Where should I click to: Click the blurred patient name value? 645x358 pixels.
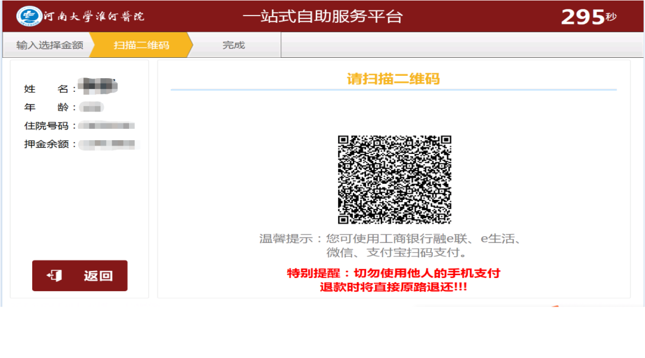tap(98, 86)
